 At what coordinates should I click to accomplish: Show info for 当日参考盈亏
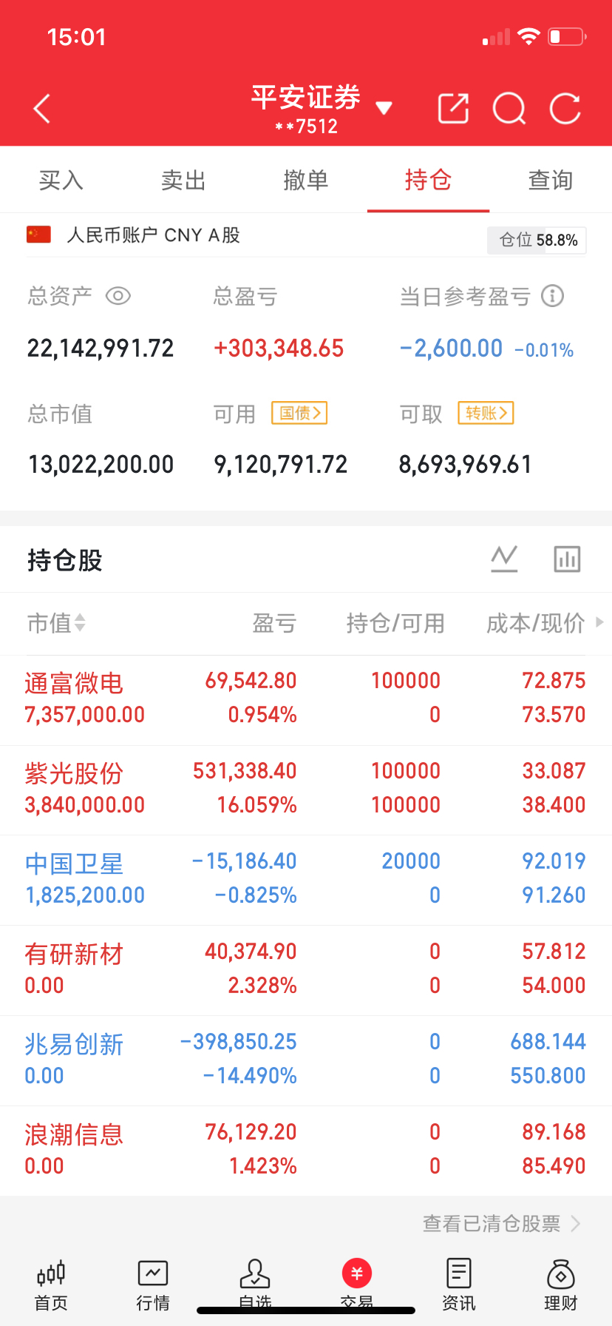click(x=552, y=296)
